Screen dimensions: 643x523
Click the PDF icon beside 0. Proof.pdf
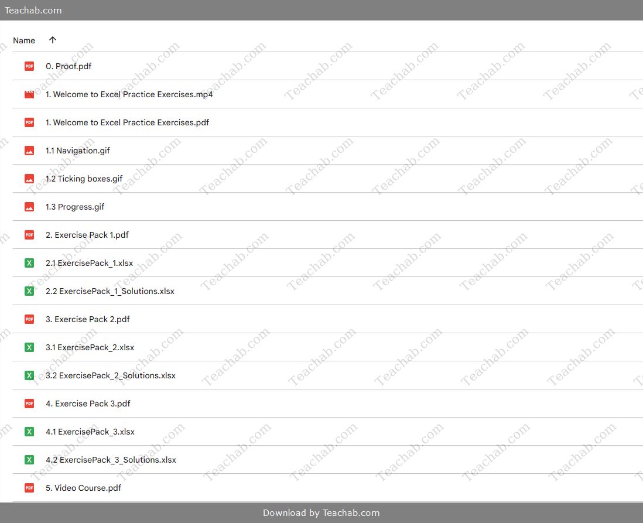coord(29,66)
